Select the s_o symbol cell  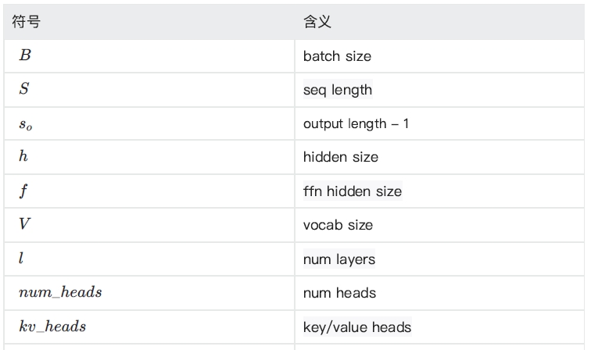pyautogui.click(x=26, y=124)
